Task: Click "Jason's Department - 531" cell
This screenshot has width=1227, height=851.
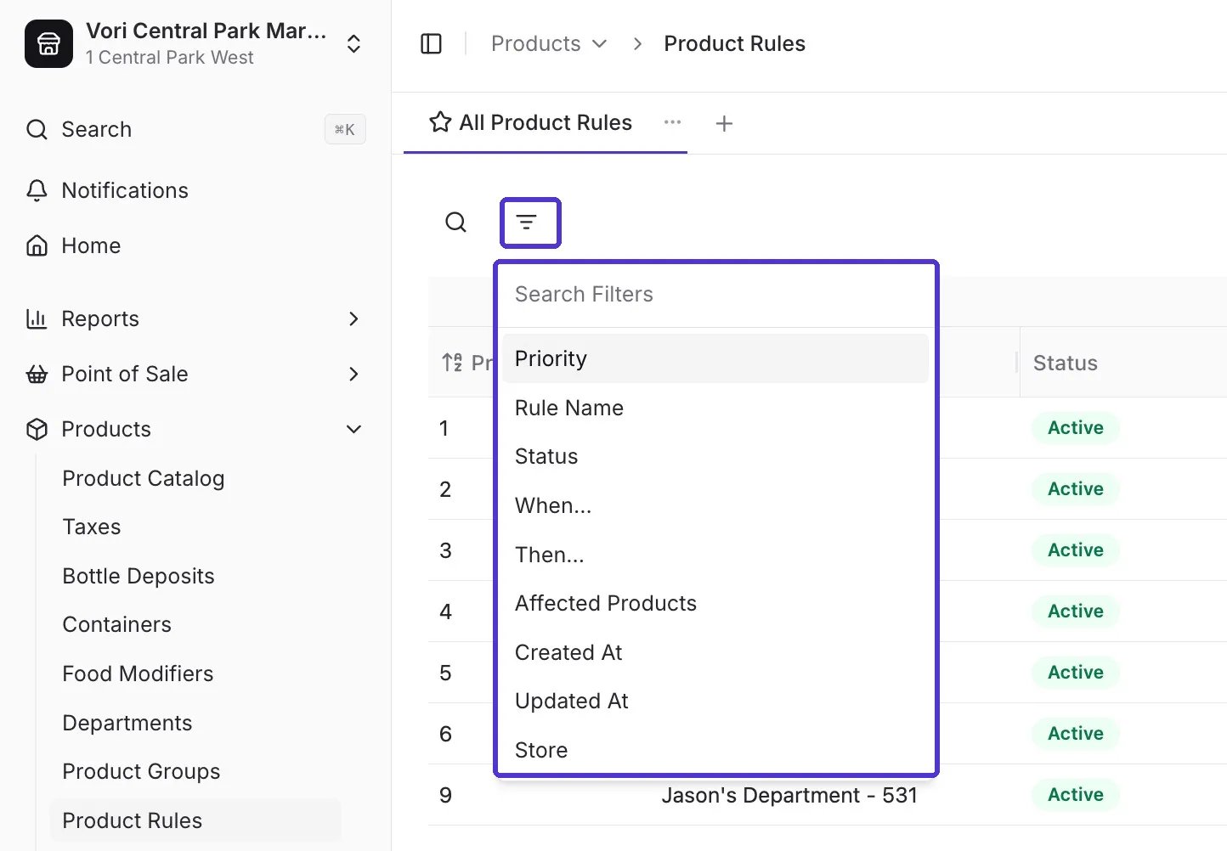Action: [789, 796]
